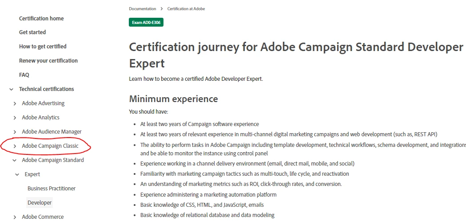Select Adobe Campaign Standard tree item

point(53,160)
